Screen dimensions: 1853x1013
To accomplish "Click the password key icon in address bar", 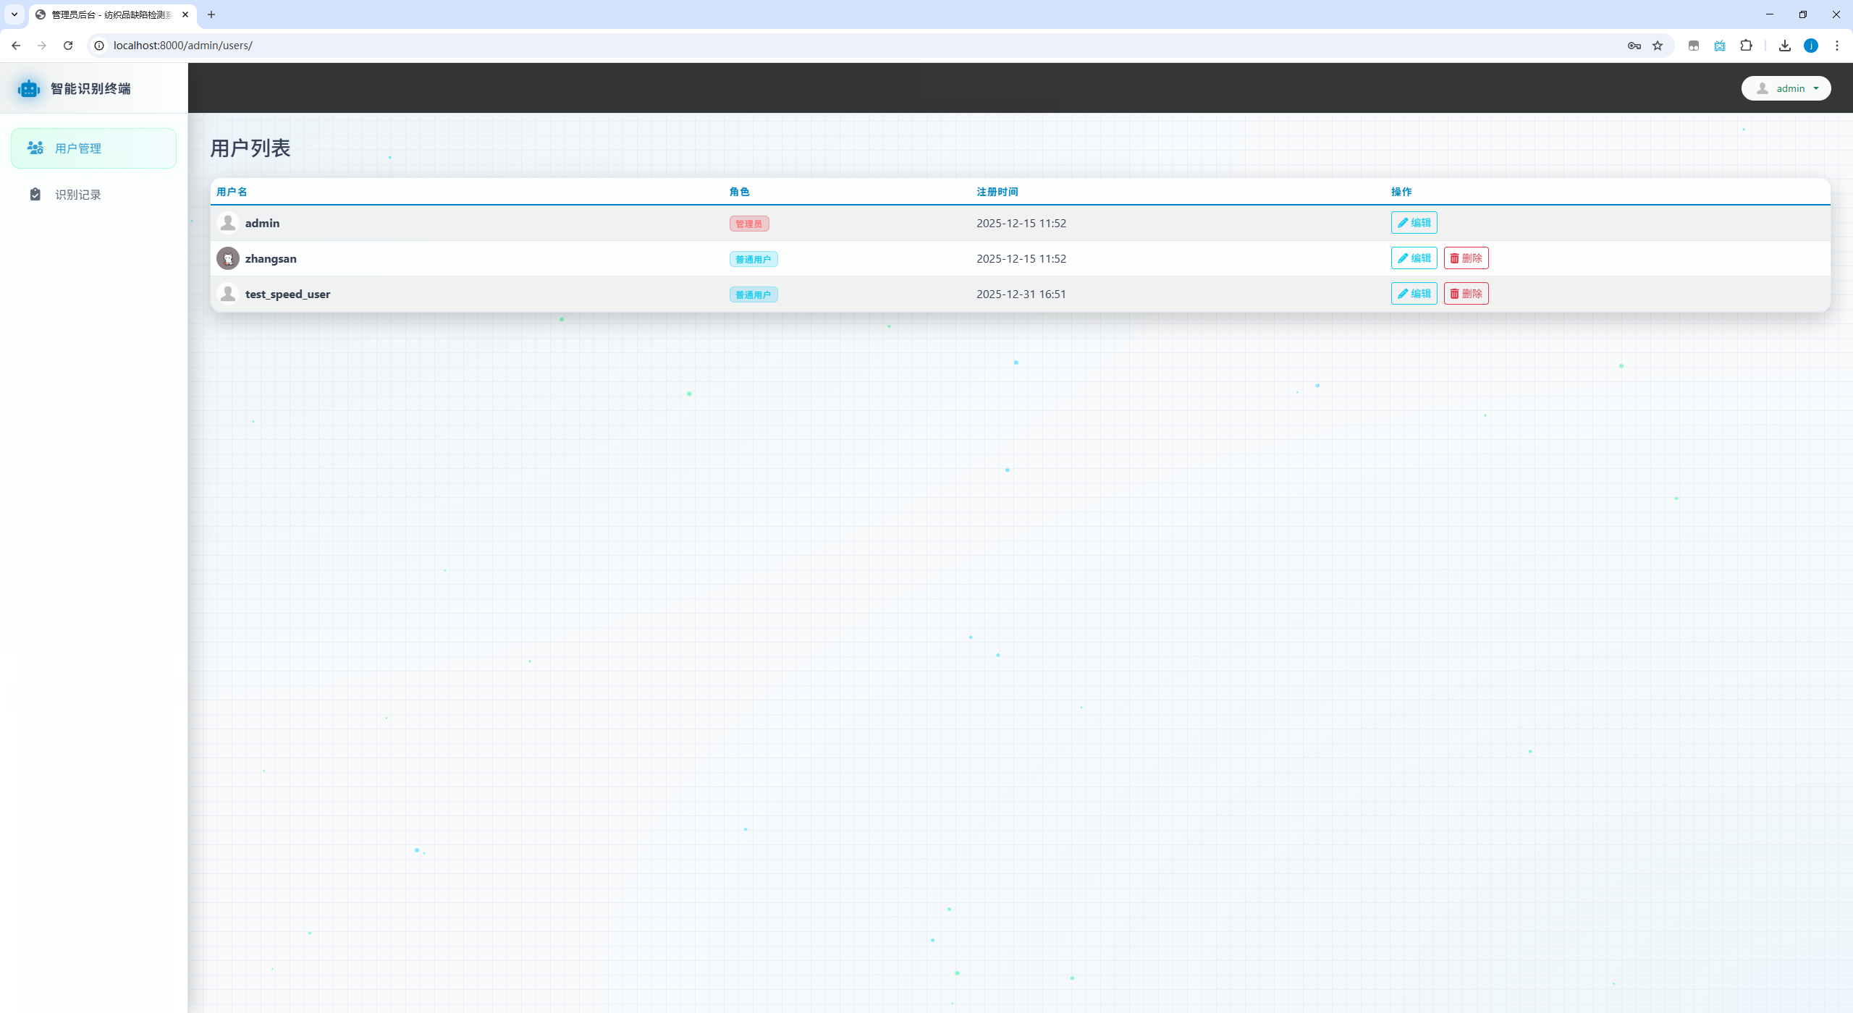I will pos(1634,46).
